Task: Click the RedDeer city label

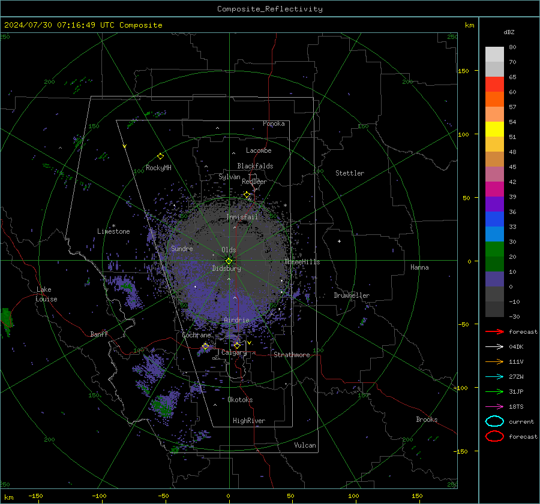Action: 254,182
